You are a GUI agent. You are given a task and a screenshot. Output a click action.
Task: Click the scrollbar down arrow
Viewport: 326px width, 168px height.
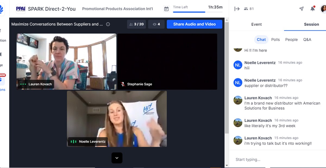click(227, 165)
